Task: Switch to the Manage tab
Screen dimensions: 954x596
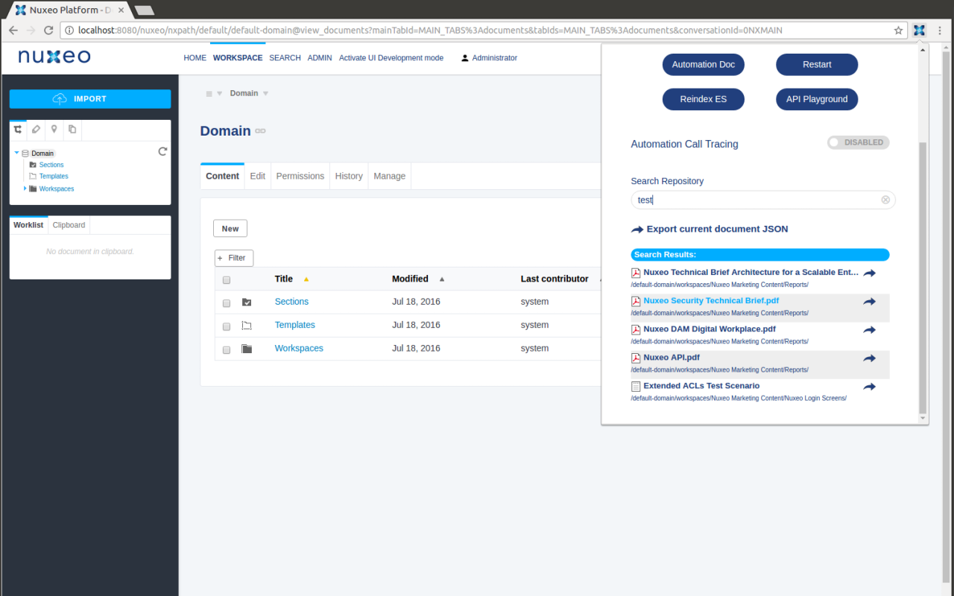Action: [x=390, y=176]
